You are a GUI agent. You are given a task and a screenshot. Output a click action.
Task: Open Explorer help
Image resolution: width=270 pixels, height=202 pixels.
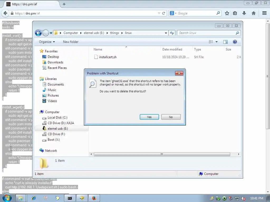point(235,42)
